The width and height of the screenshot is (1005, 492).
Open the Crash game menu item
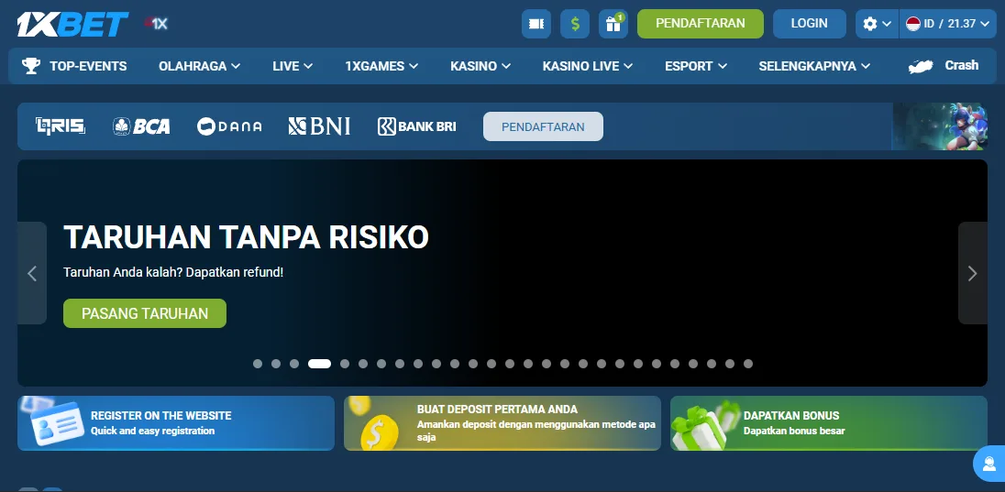[944, 66]
